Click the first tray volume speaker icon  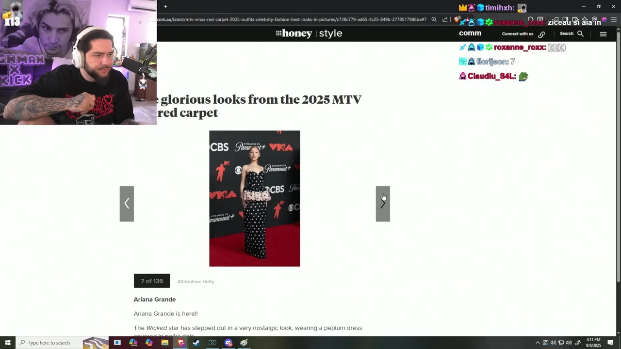(x=553, y=343)
